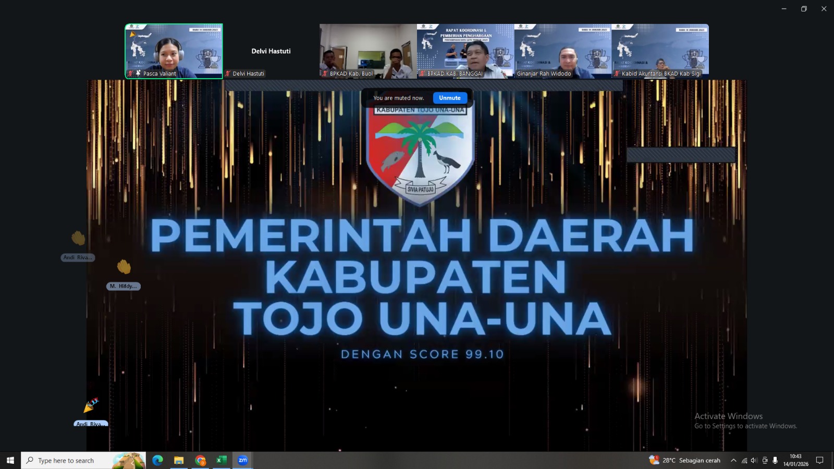Open Microsoft Edge from the taskbar
Screen dimensions: 834x469
[x=157, y=460]
